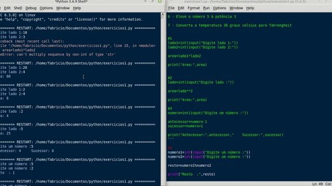Click the 'area=lado**2' line in editor
This screenshot has height=186, width=332.
pos(180,91)
